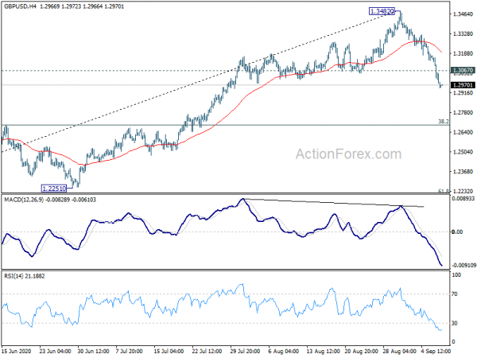
Task: Click the 38.2 Fibonacci level label
Action: point(444,122)
